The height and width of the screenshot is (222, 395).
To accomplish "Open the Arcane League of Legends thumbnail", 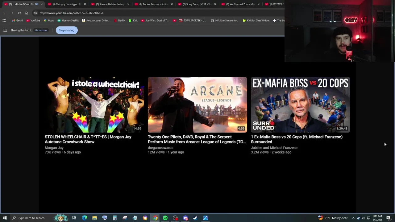I will [x=197, y=105].
